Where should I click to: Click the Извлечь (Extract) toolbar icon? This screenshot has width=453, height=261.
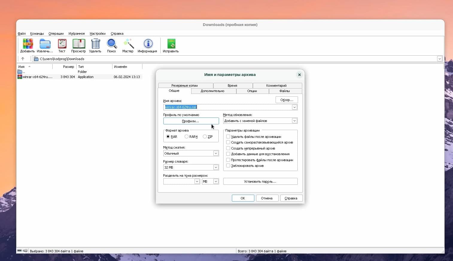(45, 44)
